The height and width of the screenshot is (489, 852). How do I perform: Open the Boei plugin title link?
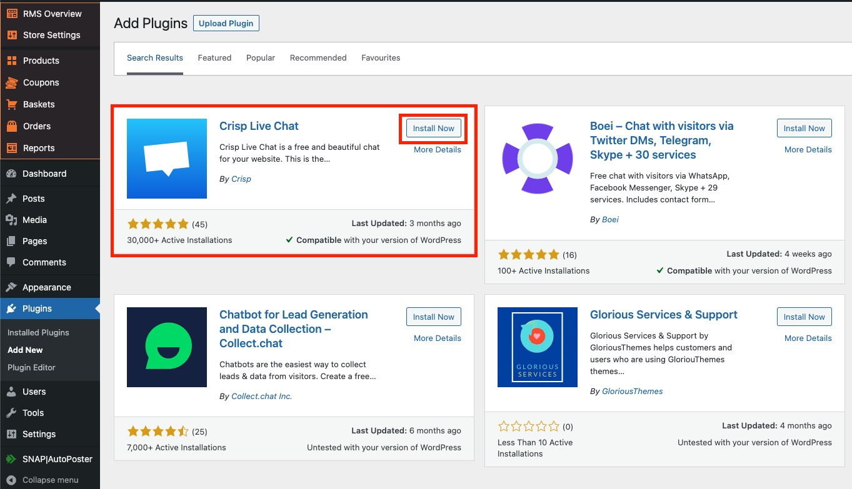coord(662,141)
